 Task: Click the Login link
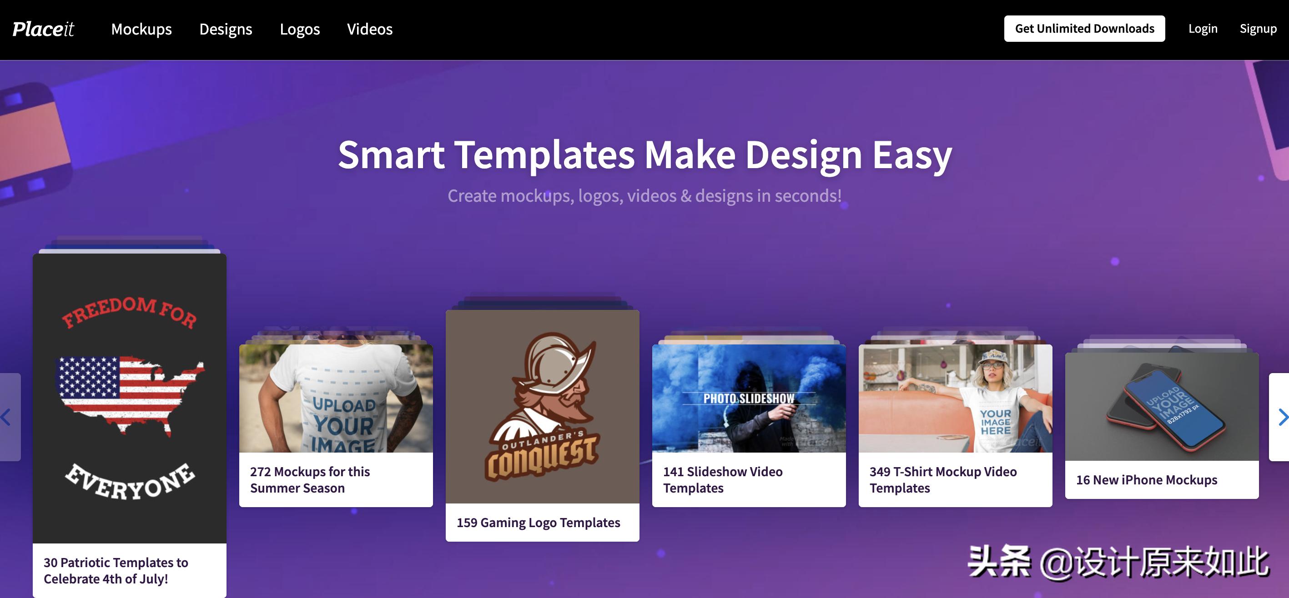(1203, 29)
